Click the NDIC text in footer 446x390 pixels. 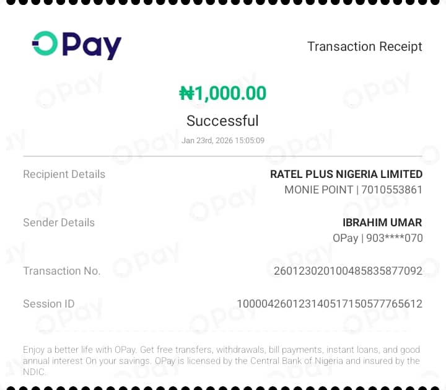(35, 372)
